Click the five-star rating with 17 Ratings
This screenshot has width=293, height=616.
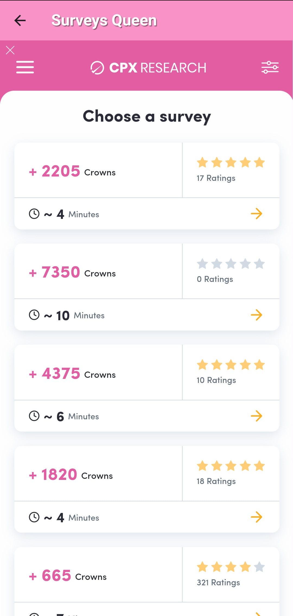231,163
